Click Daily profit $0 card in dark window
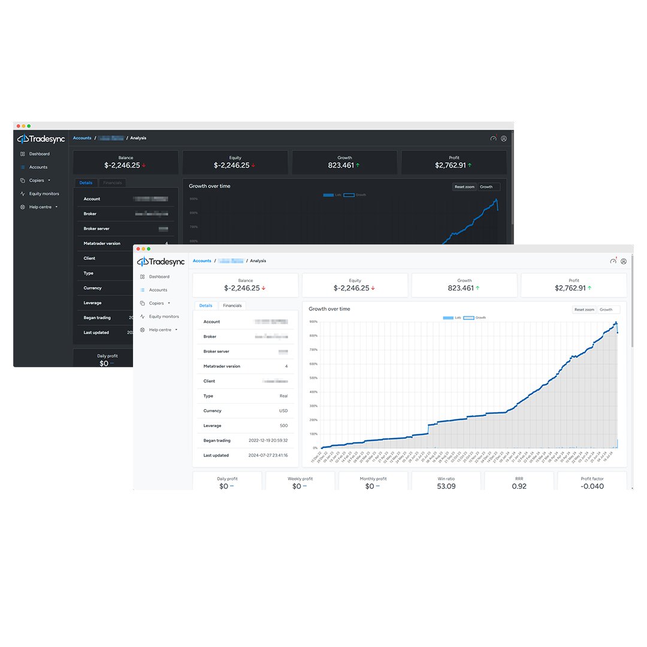Viewport: 647px width, 647px height. pyautogui.click(x=103, y=358)
